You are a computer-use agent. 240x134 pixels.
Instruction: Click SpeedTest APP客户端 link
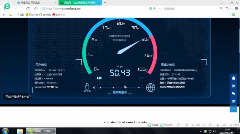pos(46,87)
